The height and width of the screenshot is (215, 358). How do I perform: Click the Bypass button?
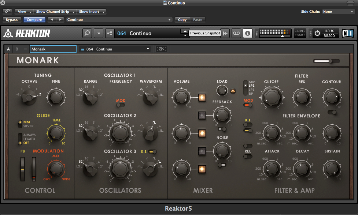coord(11,19)
